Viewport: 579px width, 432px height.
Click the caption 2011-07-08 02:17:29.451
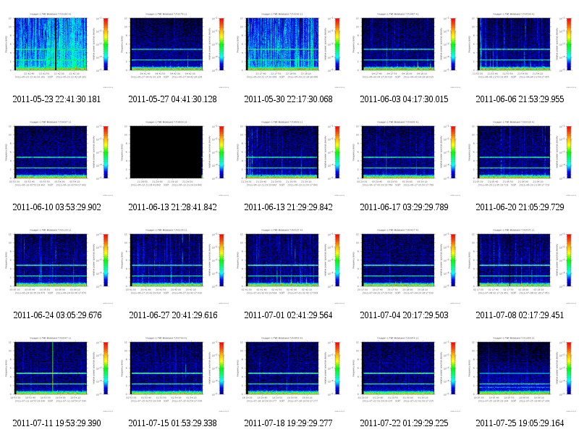tap(520, 315)
